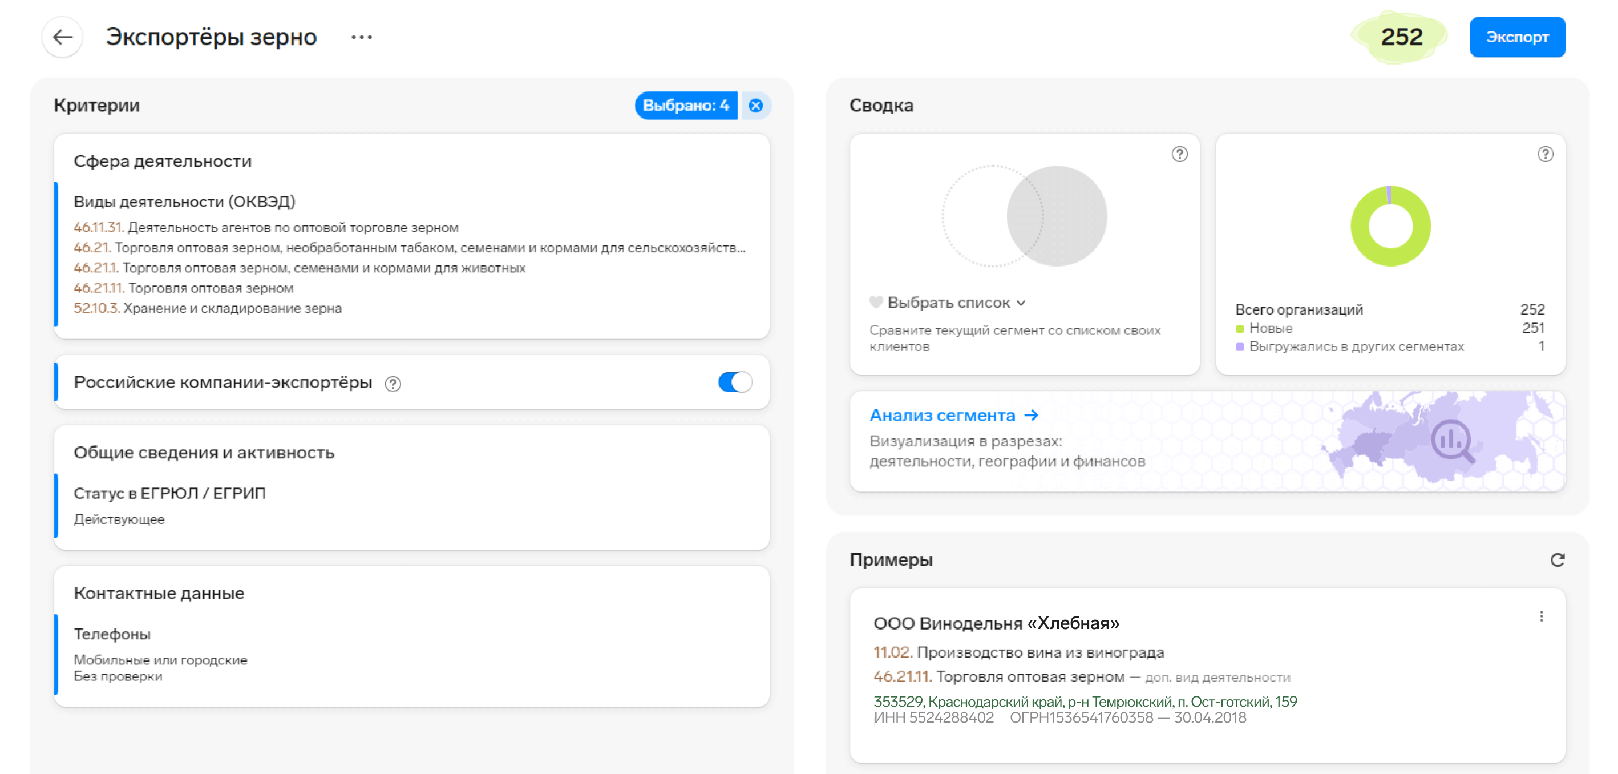Click the total count 252 at top

(1401, 37)
